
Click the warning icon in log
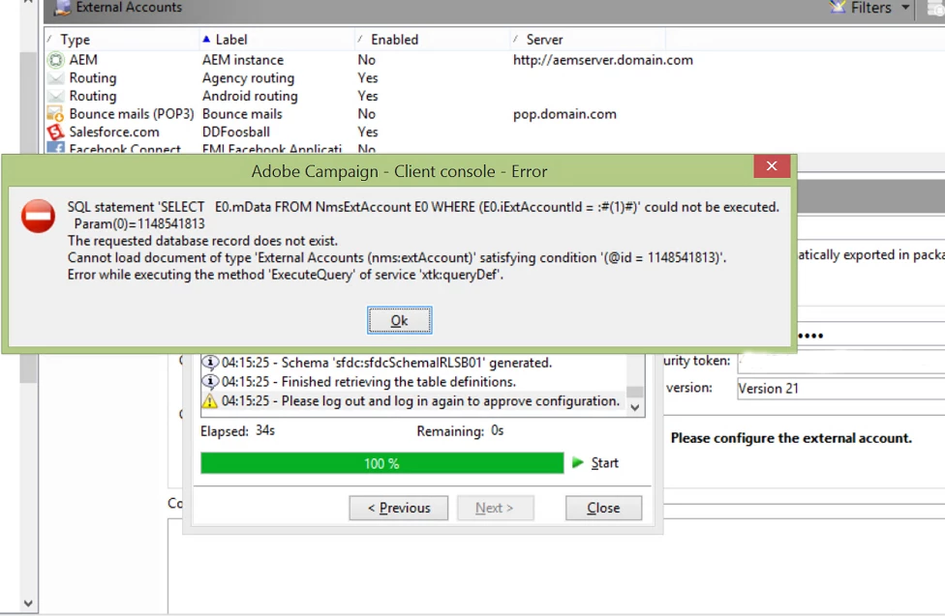[209, 401]
